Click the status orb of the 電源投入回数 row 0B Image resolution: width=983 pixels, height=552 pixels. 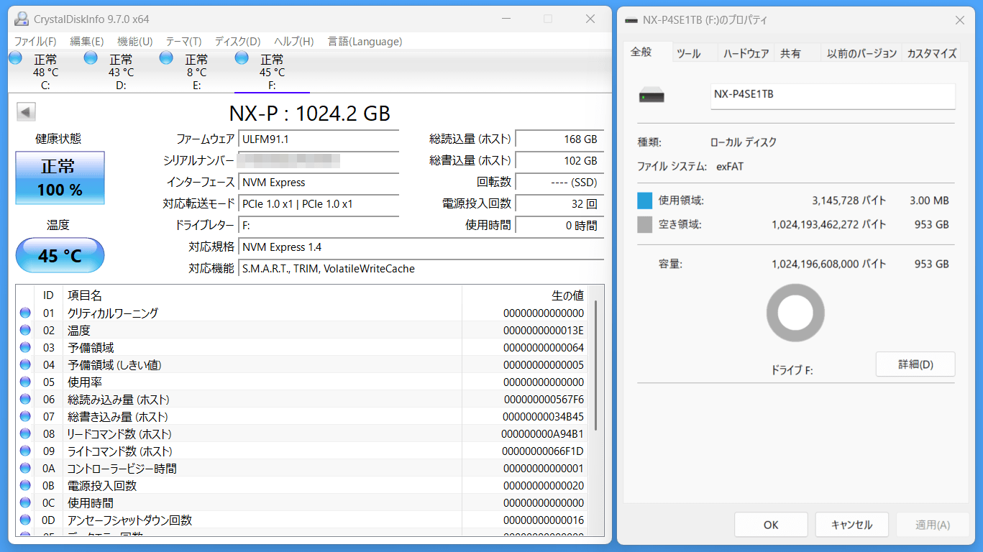[25, 485]
